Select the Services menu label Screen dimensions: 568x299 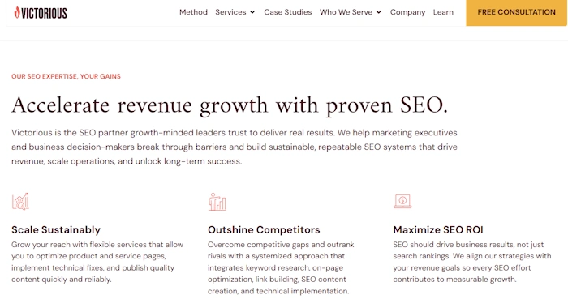[230, 12]
